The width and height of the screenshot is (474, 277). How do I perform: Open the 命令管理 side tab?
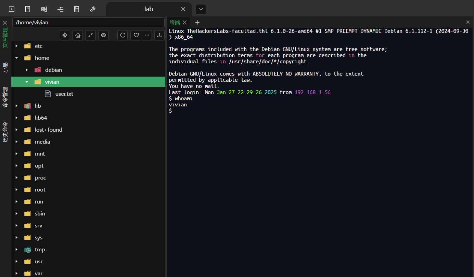[x=5, y=97]
